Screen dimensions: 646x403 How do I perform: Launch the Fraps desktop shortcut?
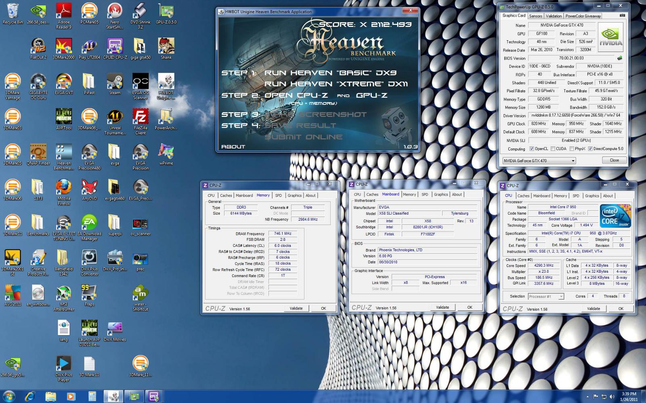[89, 296]
